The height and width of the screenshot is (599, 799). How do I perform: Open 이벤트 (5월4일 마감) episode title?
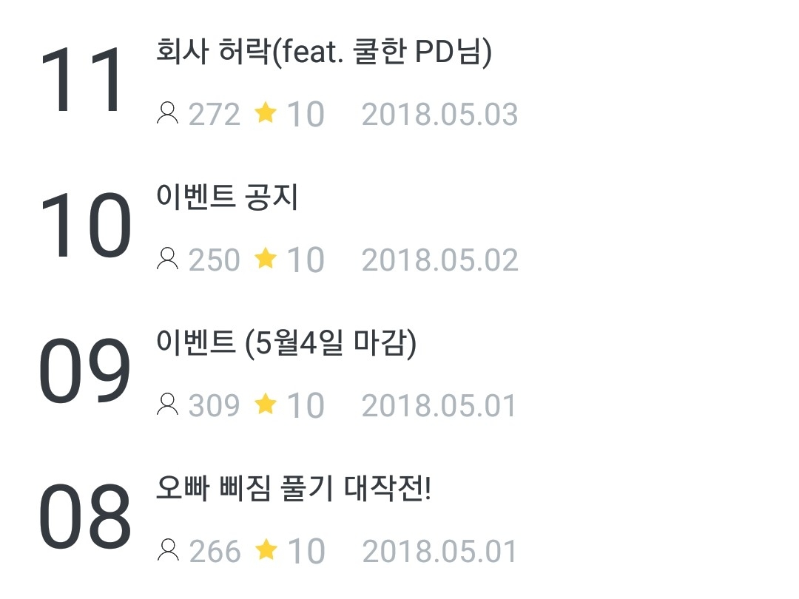point(286,344)
